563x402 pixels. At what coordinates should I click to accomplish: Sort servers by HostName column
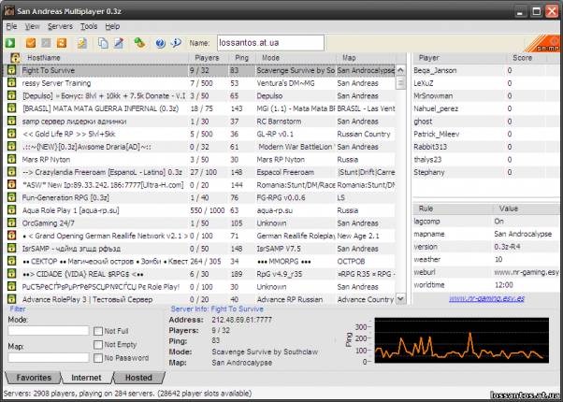click(104, 58)
